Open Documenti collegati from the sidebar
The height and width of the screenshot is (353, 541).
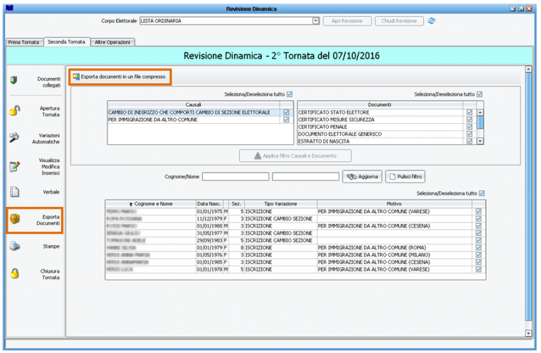click(x=14, y=82)
